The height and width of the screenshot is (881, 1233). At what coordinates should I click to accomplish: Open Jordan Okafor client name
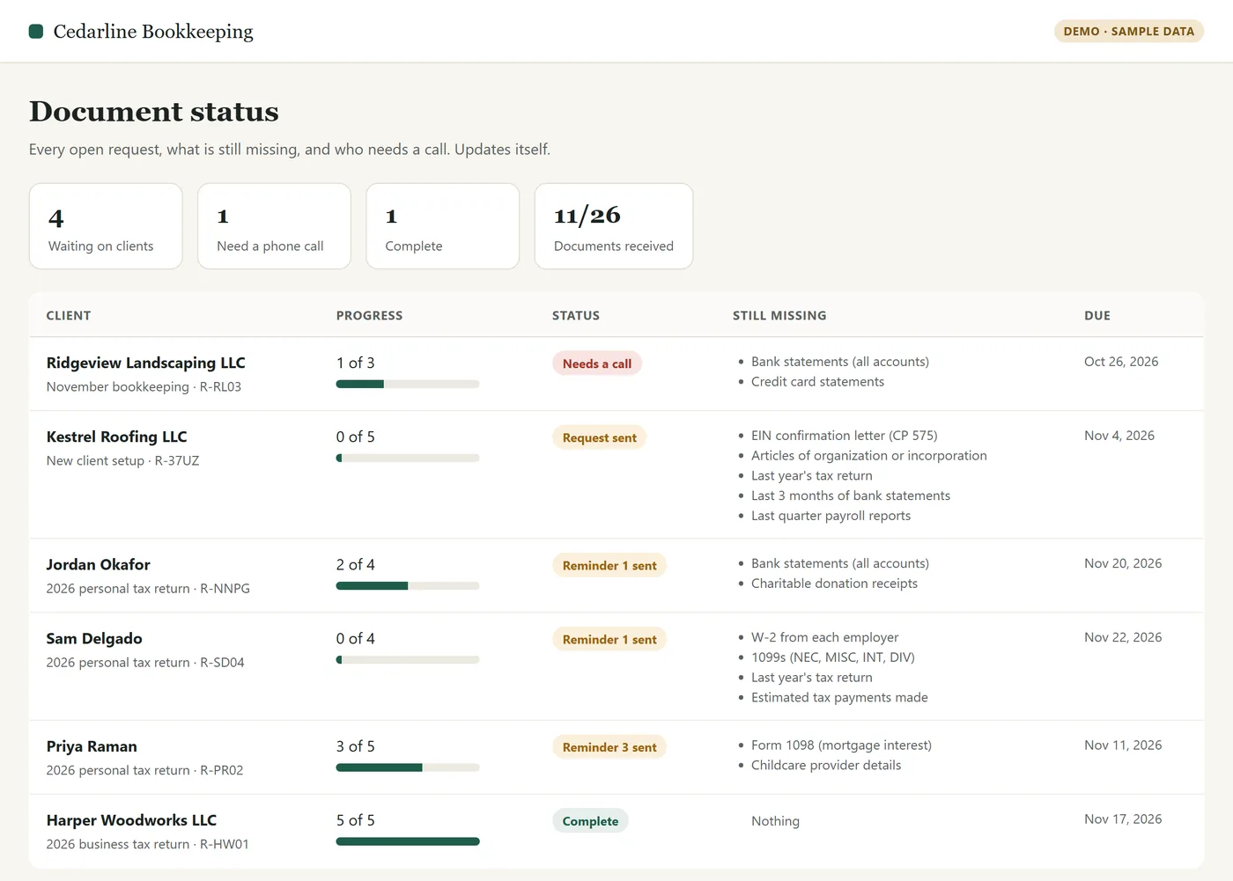(x=99, y=564)
